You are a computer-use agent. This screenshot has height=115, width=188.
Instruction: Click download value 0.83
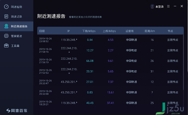point(90,92)
